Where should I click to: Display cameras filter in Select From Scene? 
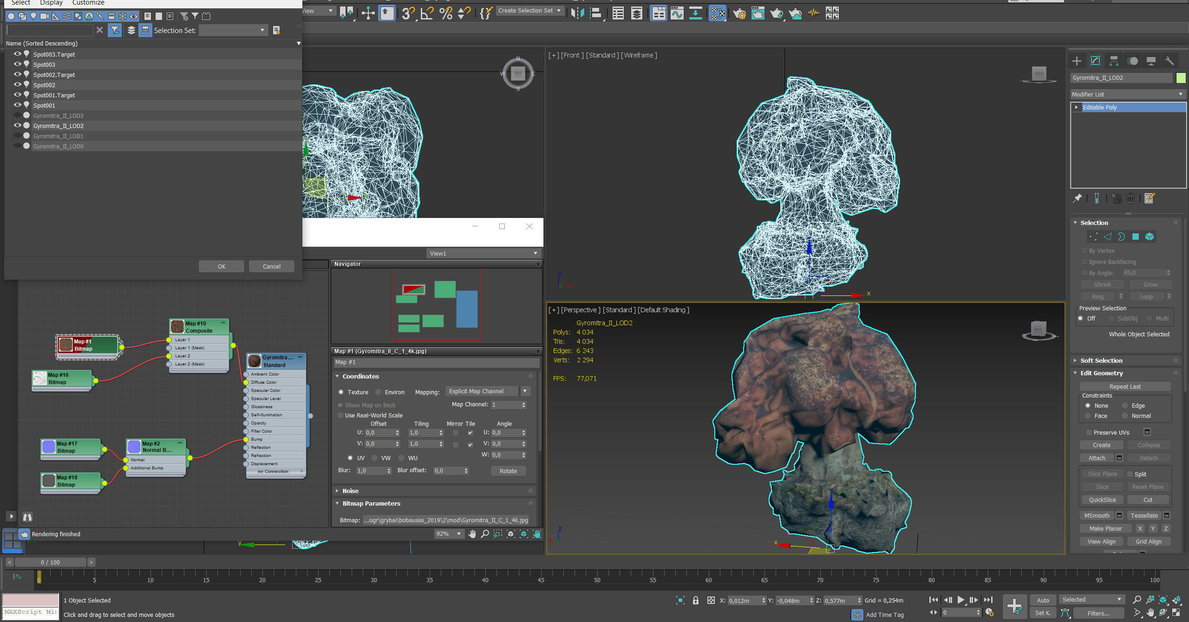coord(45,16)
